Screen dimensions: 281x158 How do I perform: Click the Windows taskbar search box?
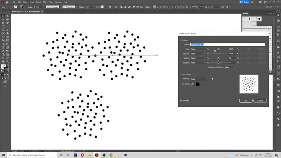pos(32,155)
